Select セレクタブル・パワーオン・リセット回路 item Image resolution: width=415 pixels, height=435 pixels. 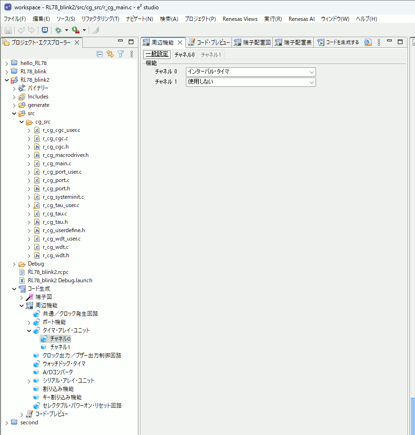click(x=82, y=406)
